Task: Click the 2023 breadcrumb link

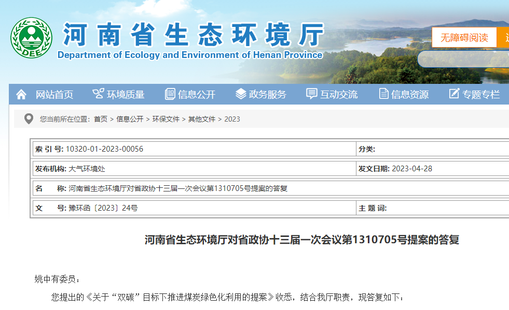Action: pos(232,119)
